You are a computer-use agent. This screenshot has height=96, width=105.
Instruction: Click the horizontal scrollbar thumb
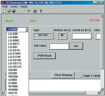point(57,93)
